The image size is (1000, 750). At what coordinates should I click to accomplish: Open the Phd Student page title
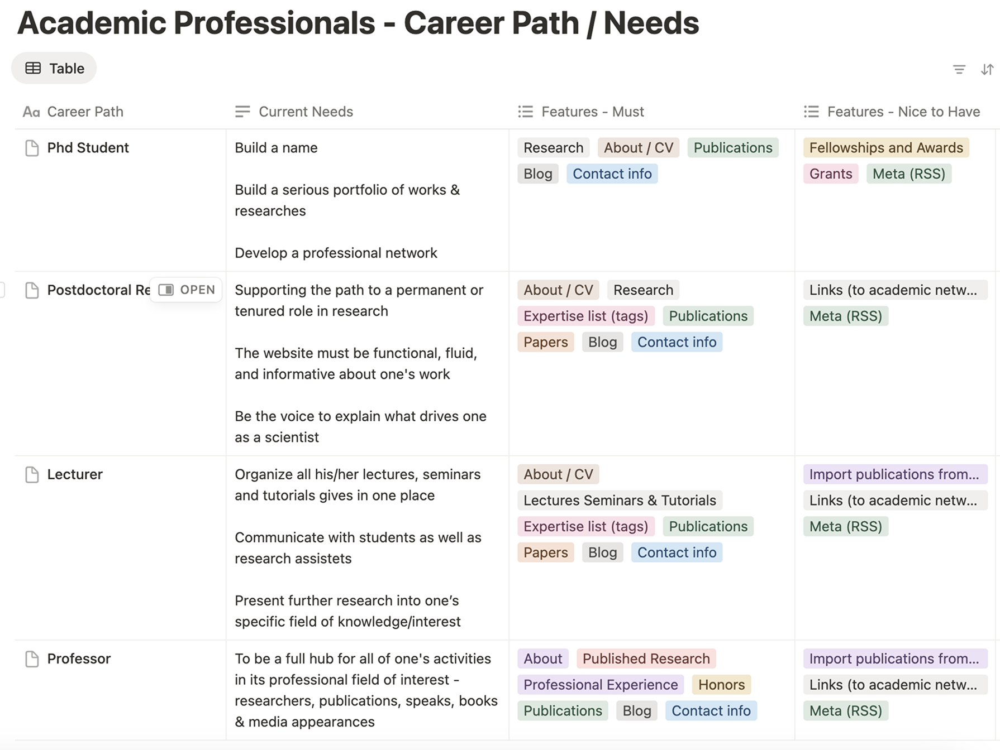click(x=88, y=148)
